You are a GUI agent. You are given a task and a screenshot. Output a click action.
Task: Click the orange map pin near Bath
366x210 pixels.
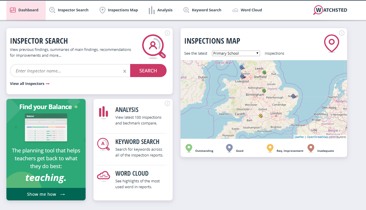tap(260, 116)
